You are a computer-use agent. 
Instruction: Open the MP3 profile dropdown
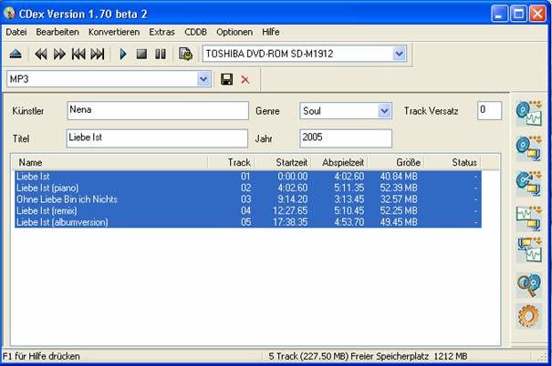(x=203, y=79)
